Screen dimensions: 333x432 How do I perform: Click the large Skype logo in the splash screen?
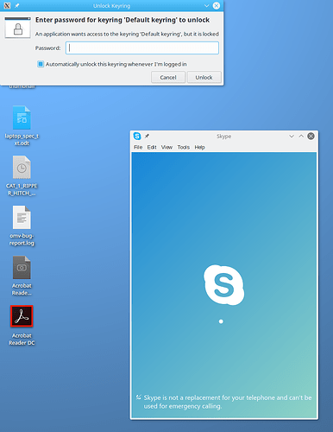coord(224,285)
